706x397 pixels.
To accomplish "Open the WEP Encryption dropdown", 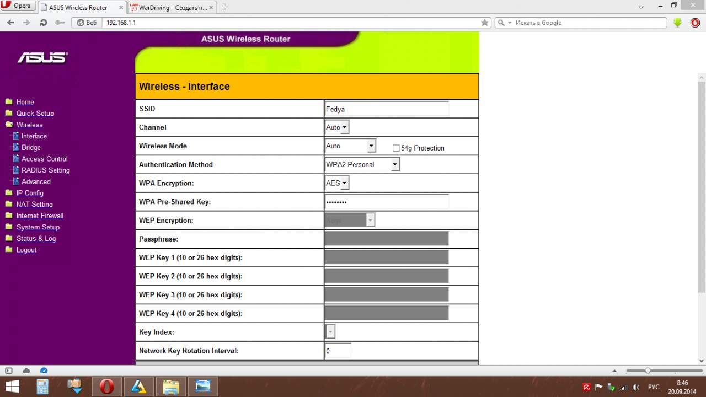I will coord(350,220).
